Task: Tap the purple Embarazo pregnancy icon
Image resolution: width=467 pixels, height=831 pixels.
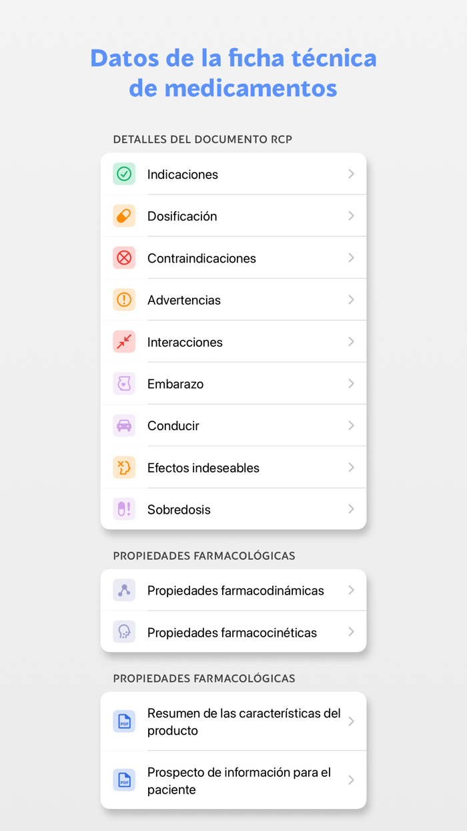Action: (x=124, y=383)
